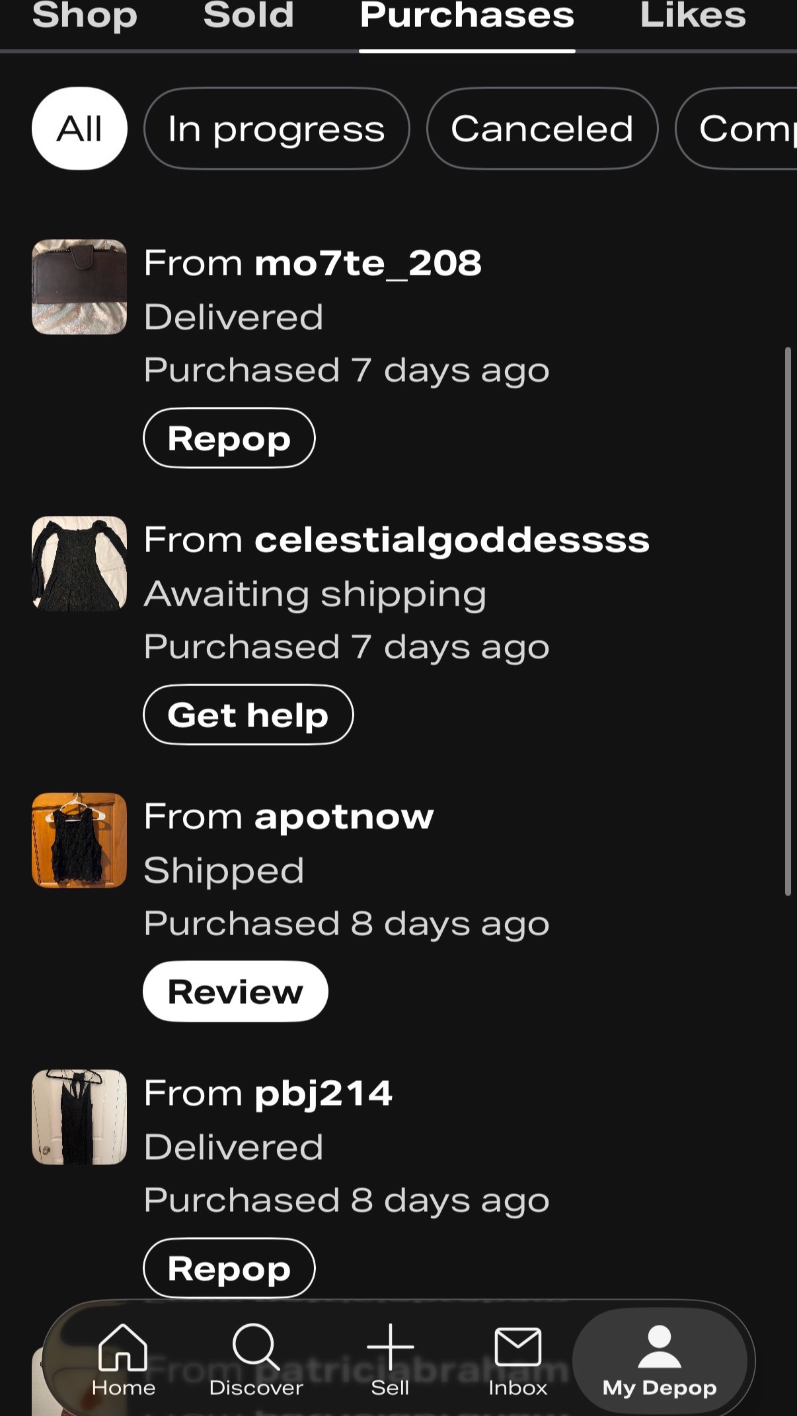Show only Canceled purchases

coord(542,129)
